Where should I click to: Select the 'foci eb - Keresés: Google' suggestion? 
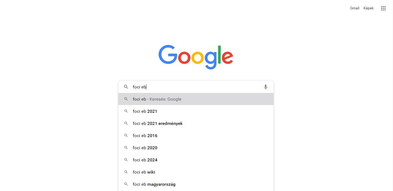pos(196,99)
